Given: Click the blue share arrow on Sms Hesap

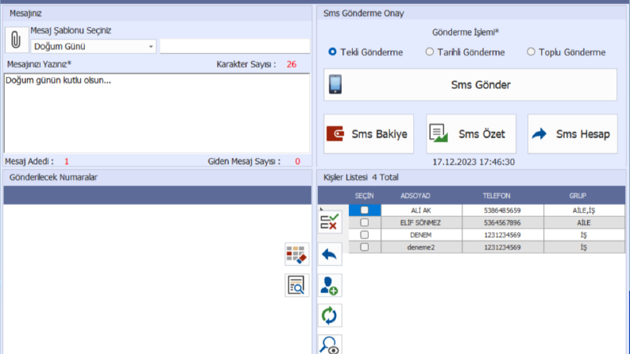Looking at the screenshot, I should [539, 133].
